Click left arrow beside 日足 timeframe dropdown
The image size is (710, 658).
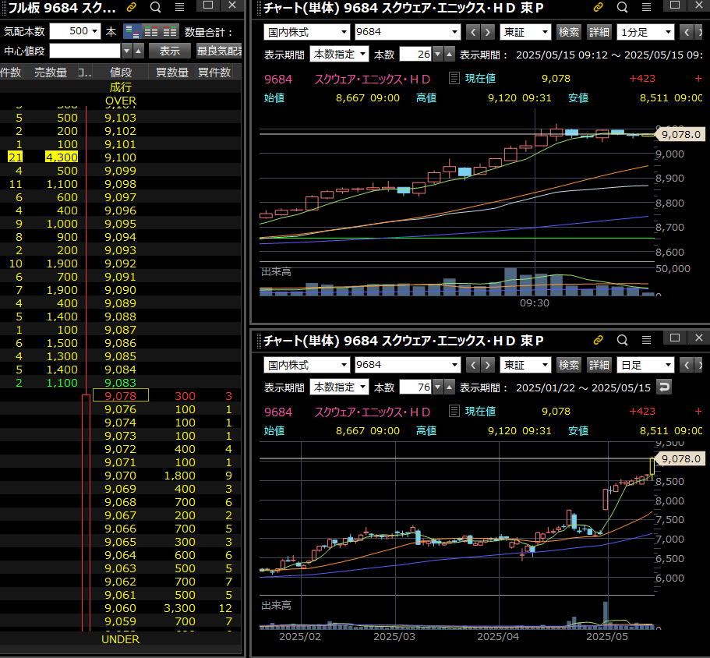tap(687, 365)
